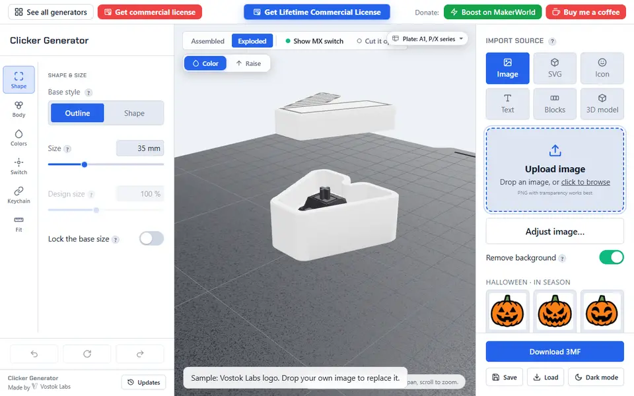Toggle Dark mode
The width and height of the screenshot is (634, 396).
pos(596,377)
